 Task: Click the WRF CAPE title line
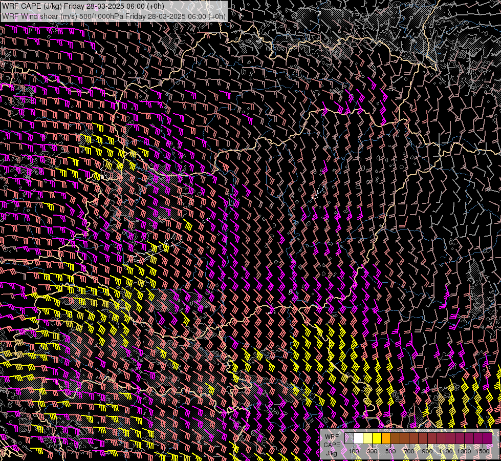[x=83, y=6]
